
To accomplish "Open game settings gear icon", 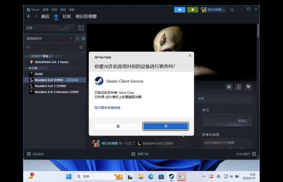I will pos(229,87).
